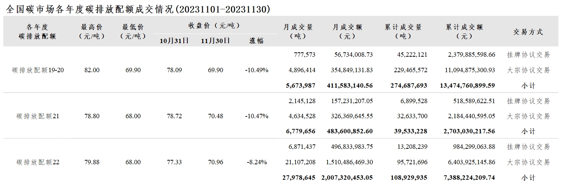The height and width of the screenshot is (186, 561).
Task: Click the -10.49% change value
Action: [257, 70]
